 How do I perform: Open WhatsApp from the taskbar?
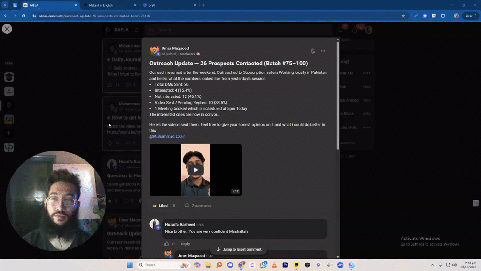pyautogui.click(x=263, y=265)
